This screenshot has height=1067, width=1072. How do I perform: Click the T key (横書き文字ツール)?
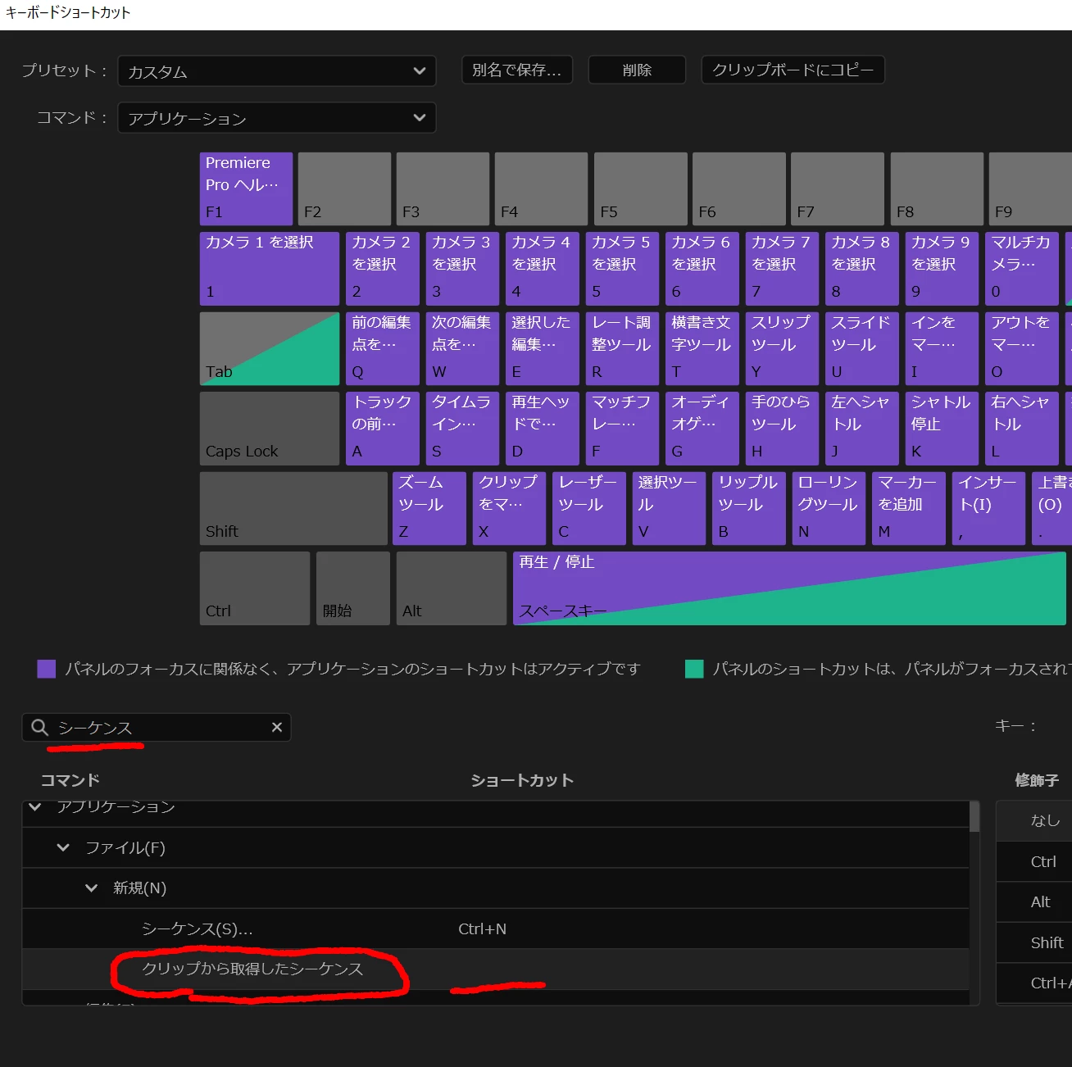[x=702, y=348]
